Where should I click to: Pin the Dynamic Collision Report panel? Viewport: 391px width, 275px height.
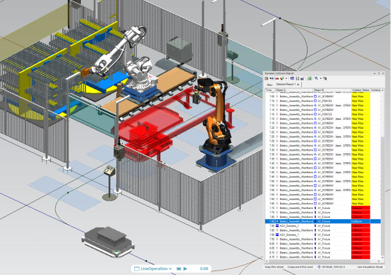tap(378, 73)
